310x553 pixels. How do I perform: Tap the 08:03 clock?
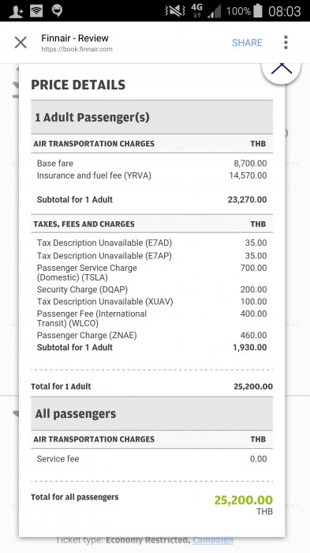click(x=285, y=11)
